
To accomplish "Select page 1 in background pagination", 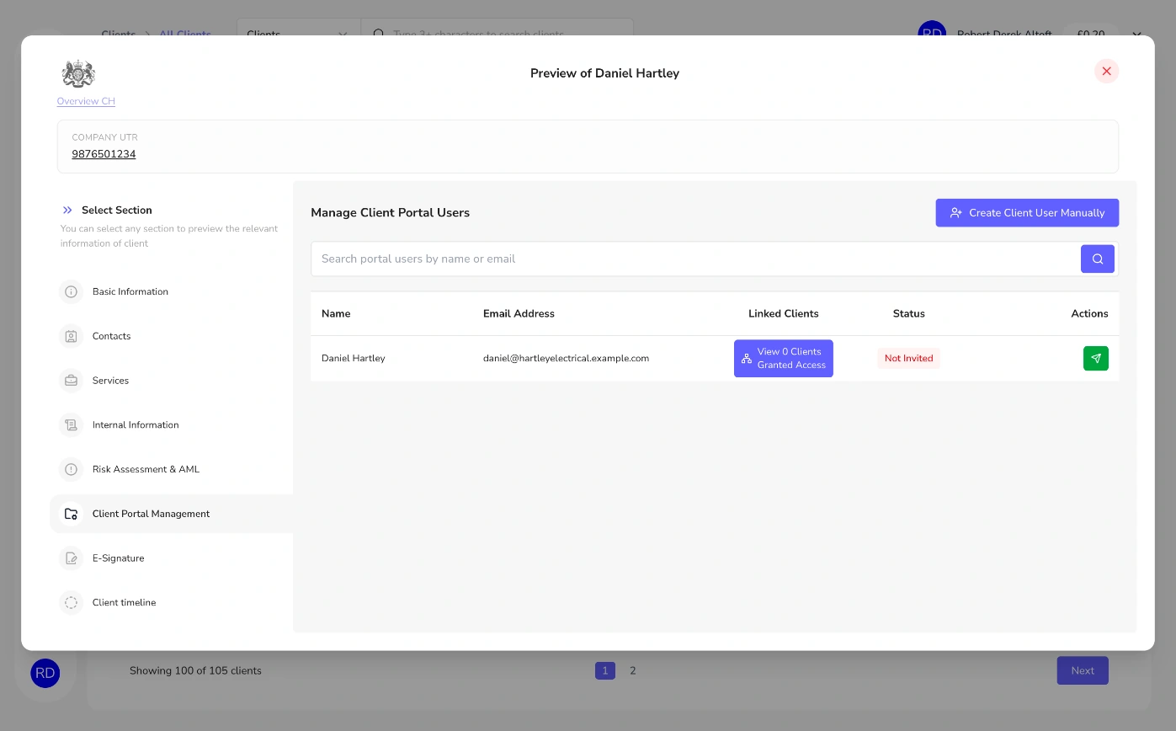I will [x=605, y=670].
